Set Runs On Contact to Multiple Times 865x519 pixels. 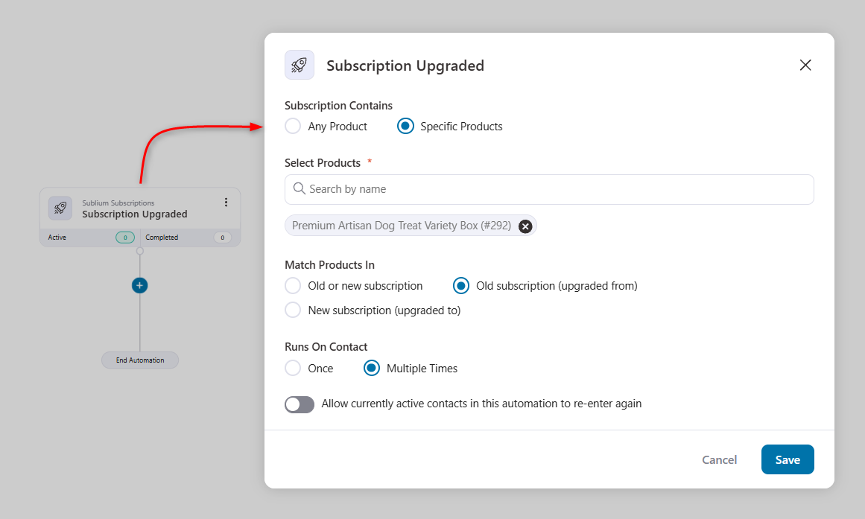(372, 368)
